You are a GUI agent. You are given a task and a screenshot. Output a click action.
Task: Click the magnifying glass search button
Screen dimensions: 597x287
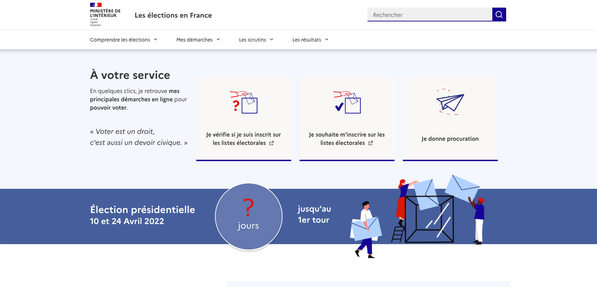click(499, 15)
